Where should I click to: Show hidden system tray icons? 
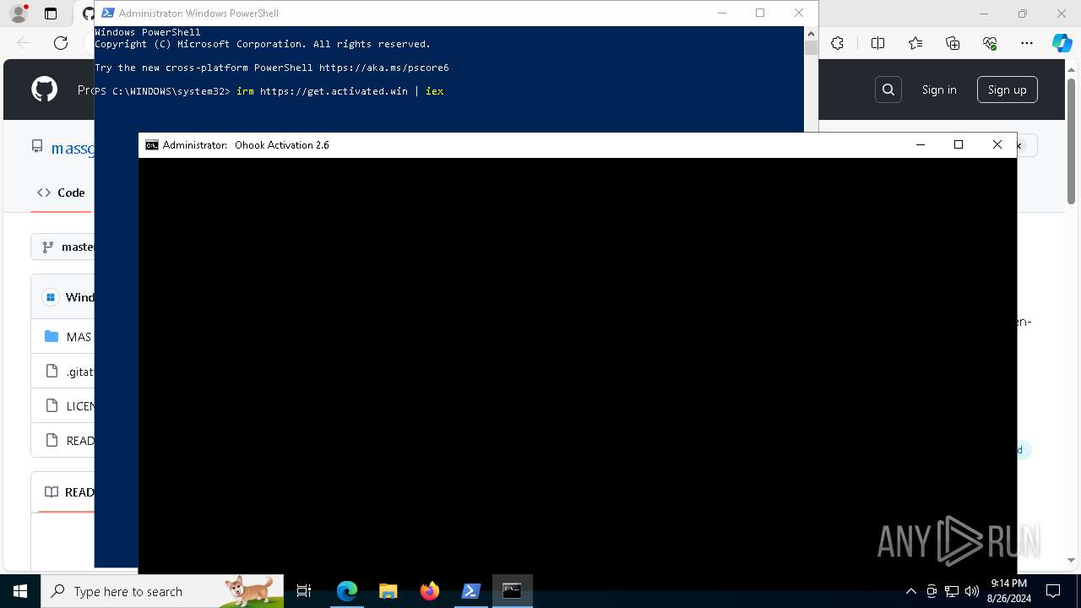click(x=910, y=591)
